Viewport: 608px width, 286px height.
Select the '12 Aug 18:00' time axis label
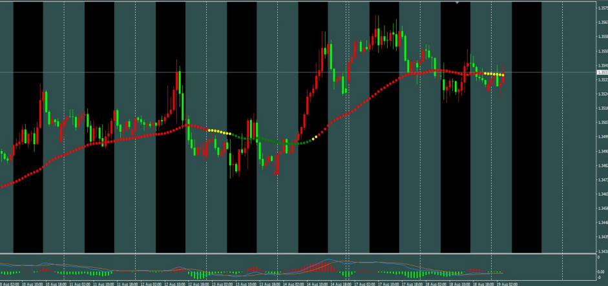[198, 284]
